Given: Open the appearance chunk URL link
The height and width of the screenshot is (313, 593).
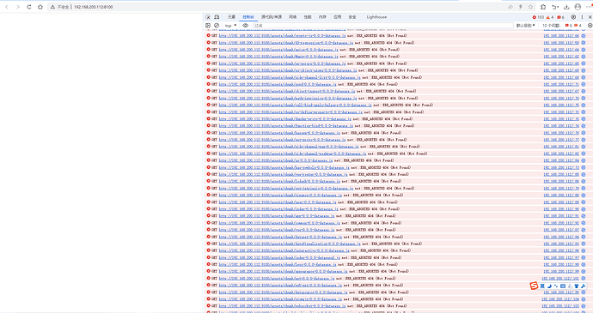Looking at the screenshot, I should point(284,271).
